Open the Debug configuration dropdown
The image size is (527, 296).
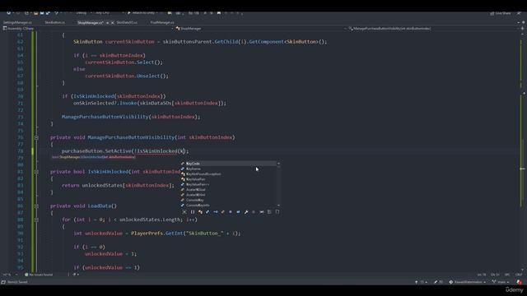pos(83,13)
